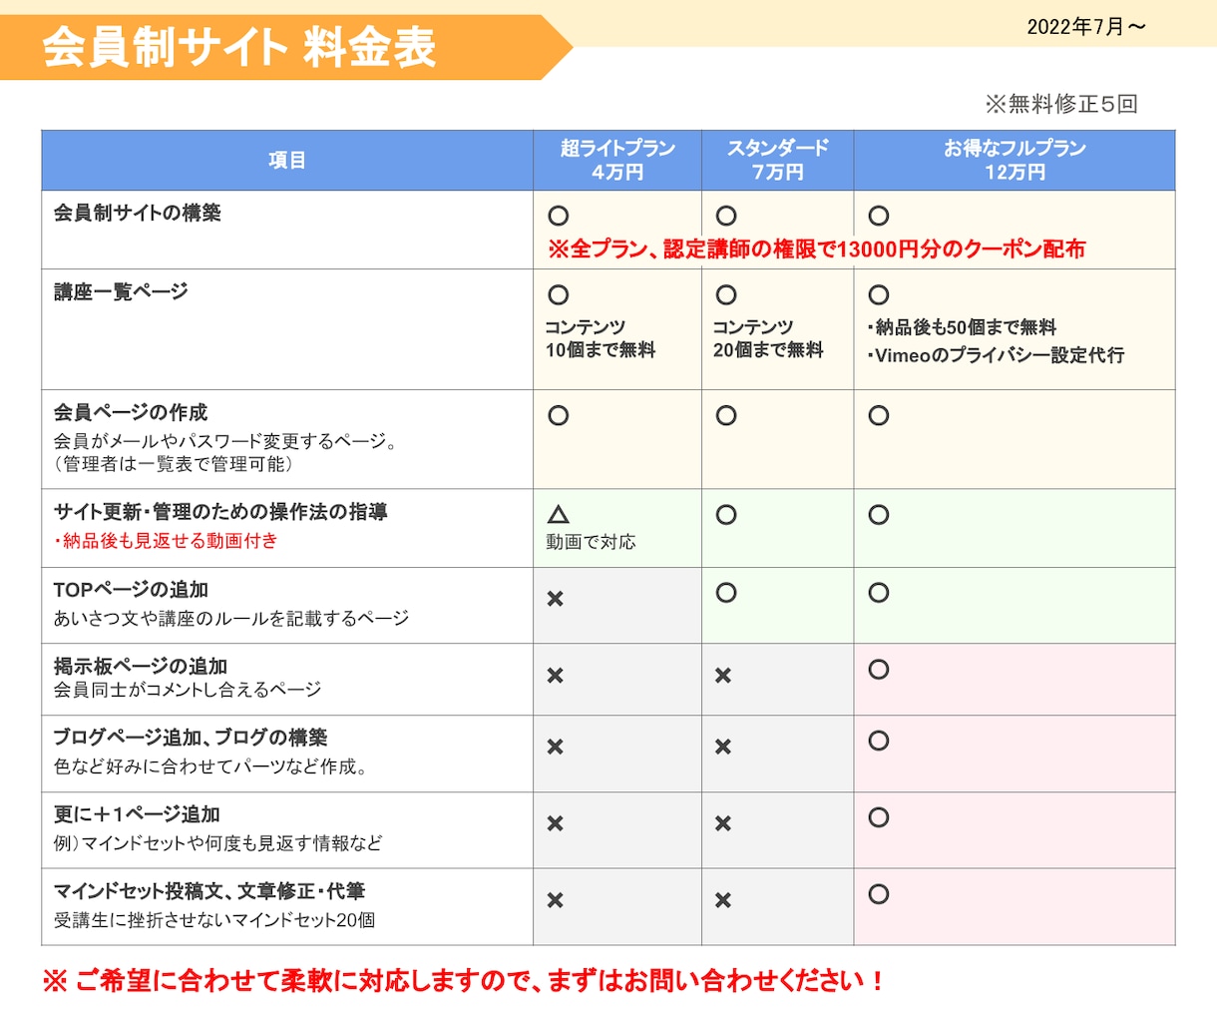Click フルプラン circle in 会員制サイトの構築 row
1217x1015 pixels.
[879, 216]
